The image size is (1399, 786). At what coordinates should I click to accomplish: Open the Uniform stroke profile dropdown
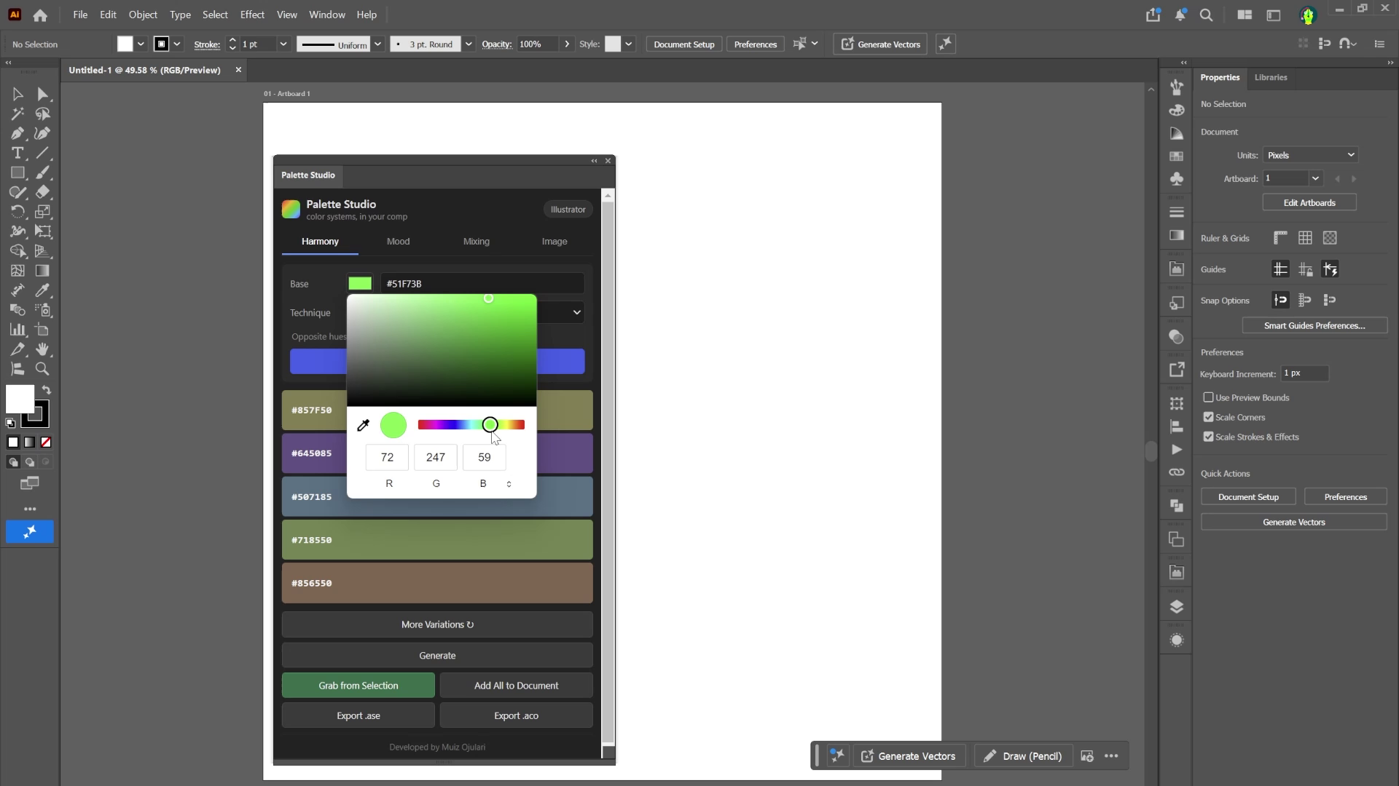click(x=377, y=44)
